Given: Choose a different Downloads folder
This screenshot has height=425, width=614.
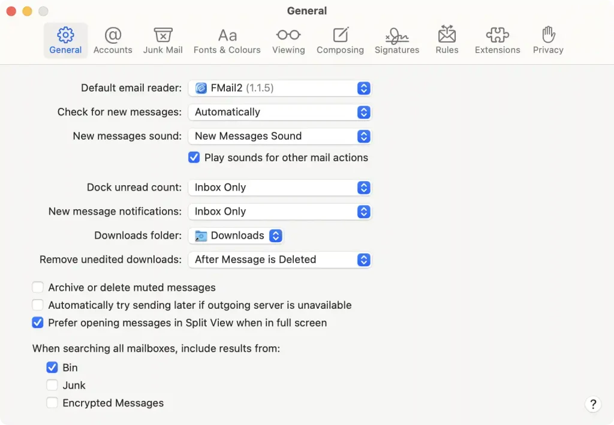Looking at the screenshot, I should (236, 236).
